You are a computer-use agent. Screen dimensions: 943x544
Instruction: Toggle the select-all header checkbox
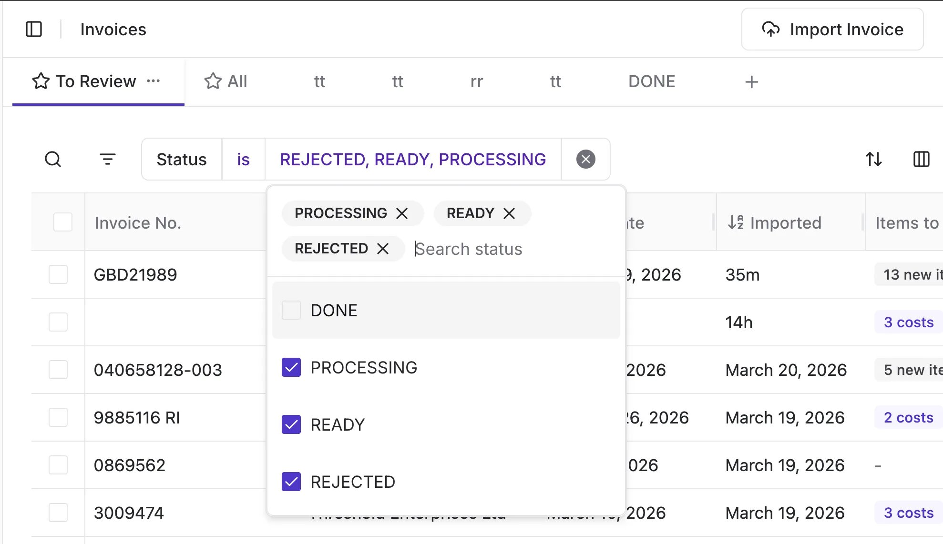pyautogui.click(x=63, y=222)
